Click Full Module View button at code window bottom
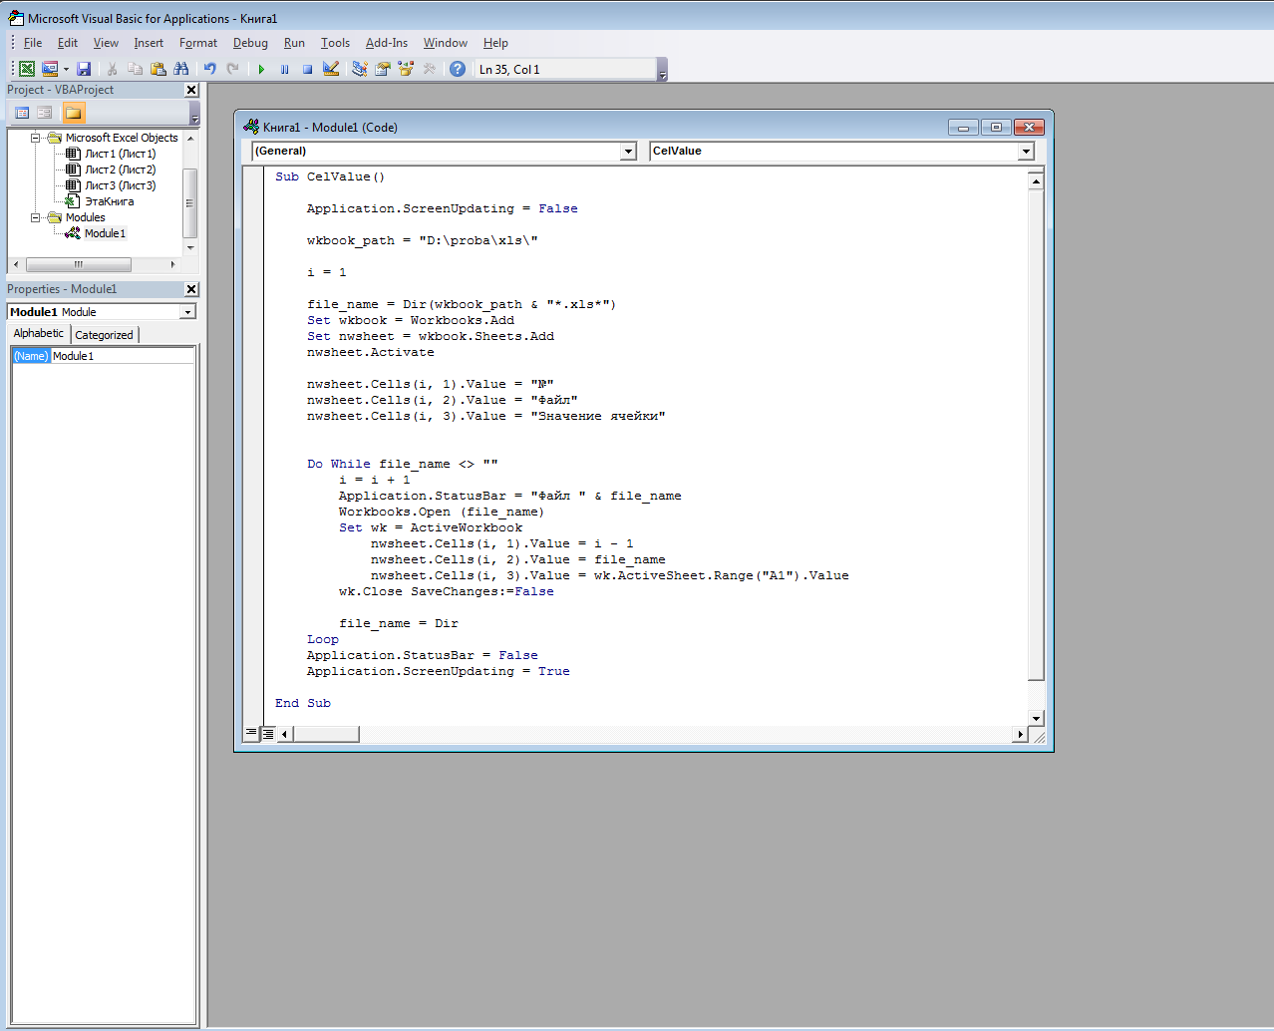The height and width of the screenshot is (1031, 1274). tap(268, 734)
